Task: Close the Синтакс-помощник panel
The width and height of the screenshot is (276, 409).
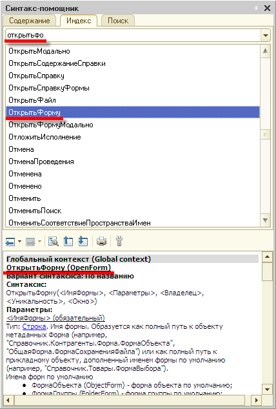Action: pos(267,8)
